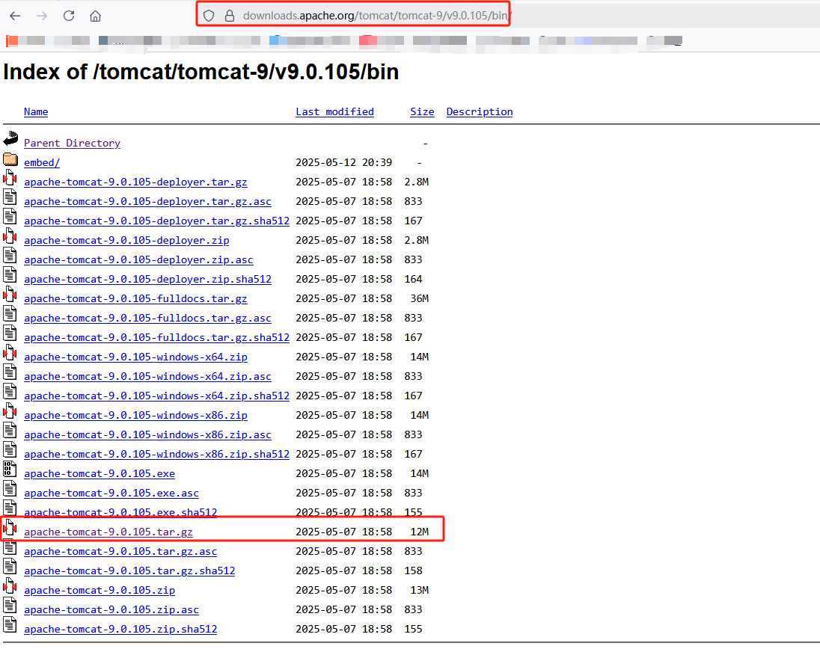
Task: Click the archive icon beside apache-tomcat-9.0.105.tar.gz
Action: tap(10, 528)
